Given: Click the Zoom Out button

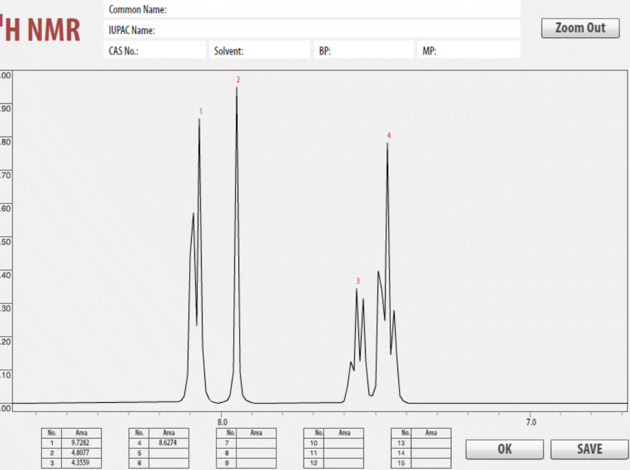Looking at the screenshot, I should pos(579,28).
